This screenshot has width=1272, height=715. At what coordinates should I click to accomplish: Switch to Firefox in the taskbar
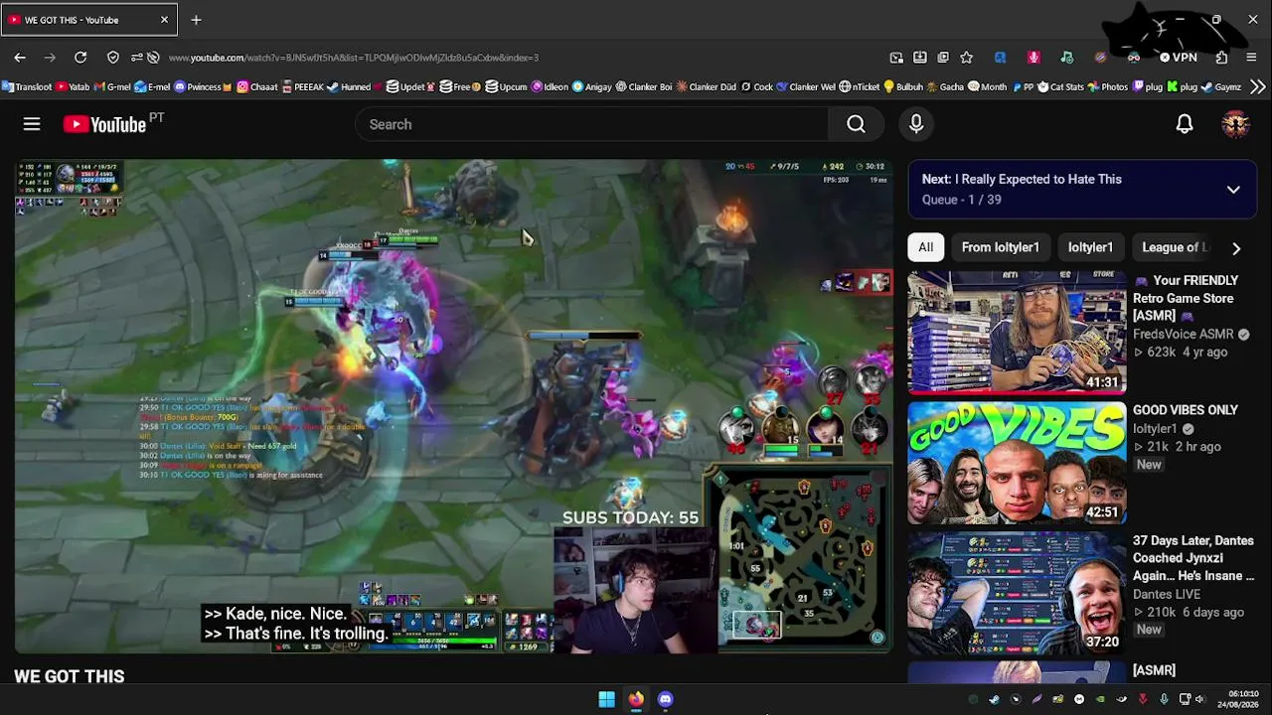636,699
